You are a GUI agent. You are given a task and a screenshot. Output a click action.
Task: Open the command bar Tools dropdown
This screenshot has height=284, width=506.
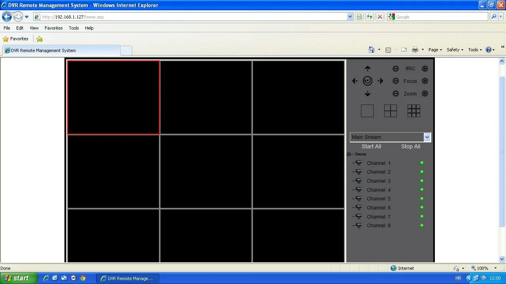pyautogui.click(x=475, y=50)
